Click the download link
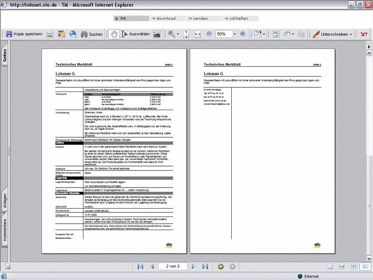373x280 pixels. coord(168,18)
